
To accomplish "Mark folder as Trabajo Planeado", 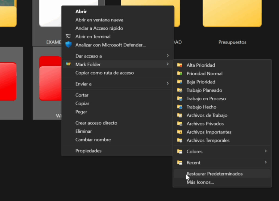I will click(222, 90).
